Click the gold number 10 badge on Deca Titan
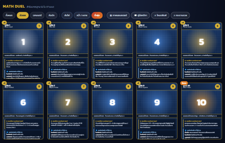This screenshot has height=143, width=225. pyautogui.click(x=218, y=86)
